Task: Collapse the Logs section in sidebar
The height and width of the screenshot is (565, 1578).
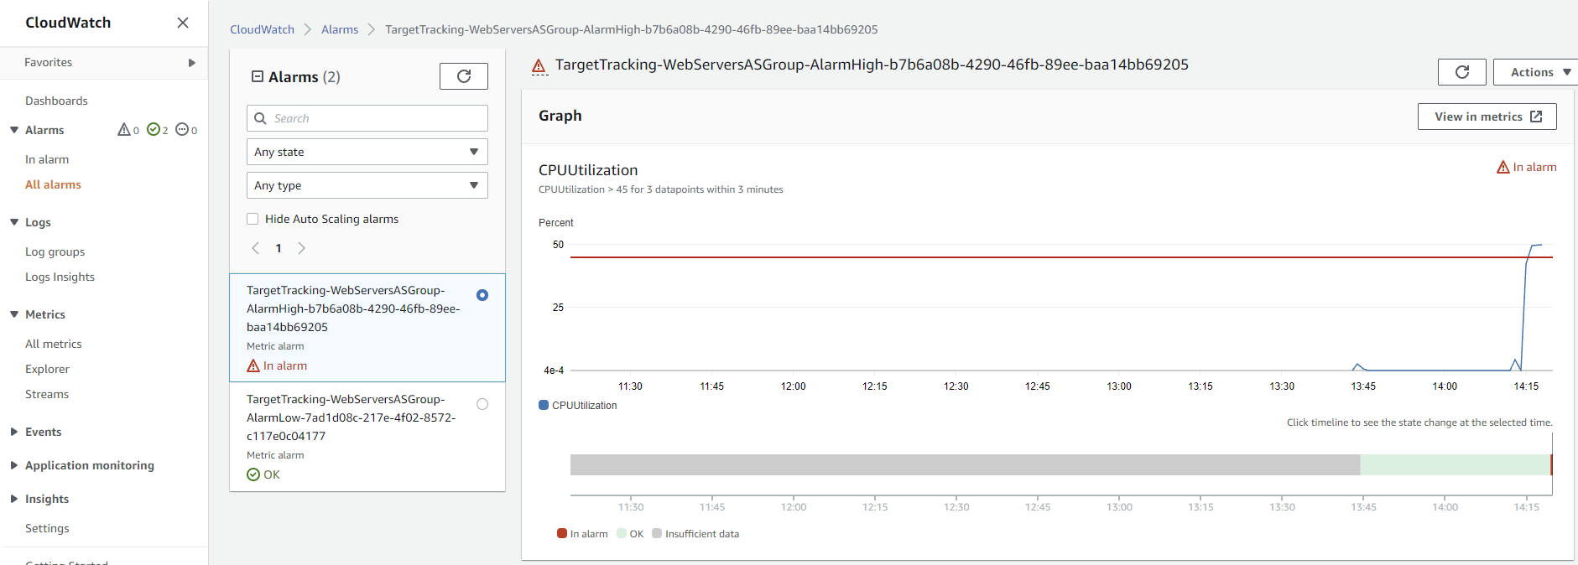Action: tap(14, 222)
